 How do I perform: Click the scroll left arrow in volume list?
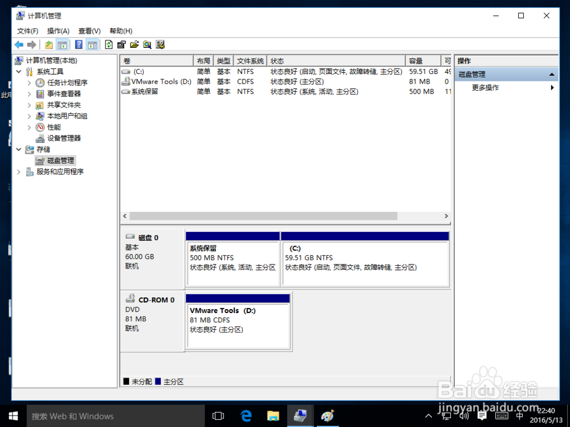point(125,216)
